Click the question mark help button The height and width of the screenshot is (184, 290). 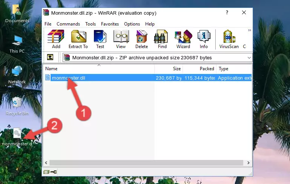click(227, 12)
